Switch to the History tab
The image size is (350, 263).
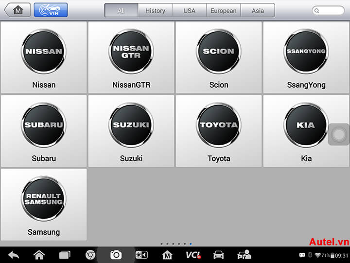155,11
